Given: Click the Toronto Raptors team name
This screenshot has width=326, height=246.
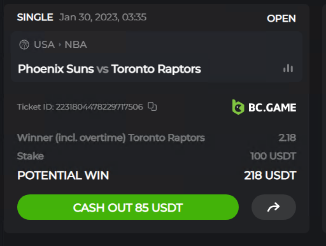Looking at the screenshot, I should [156, 69].
